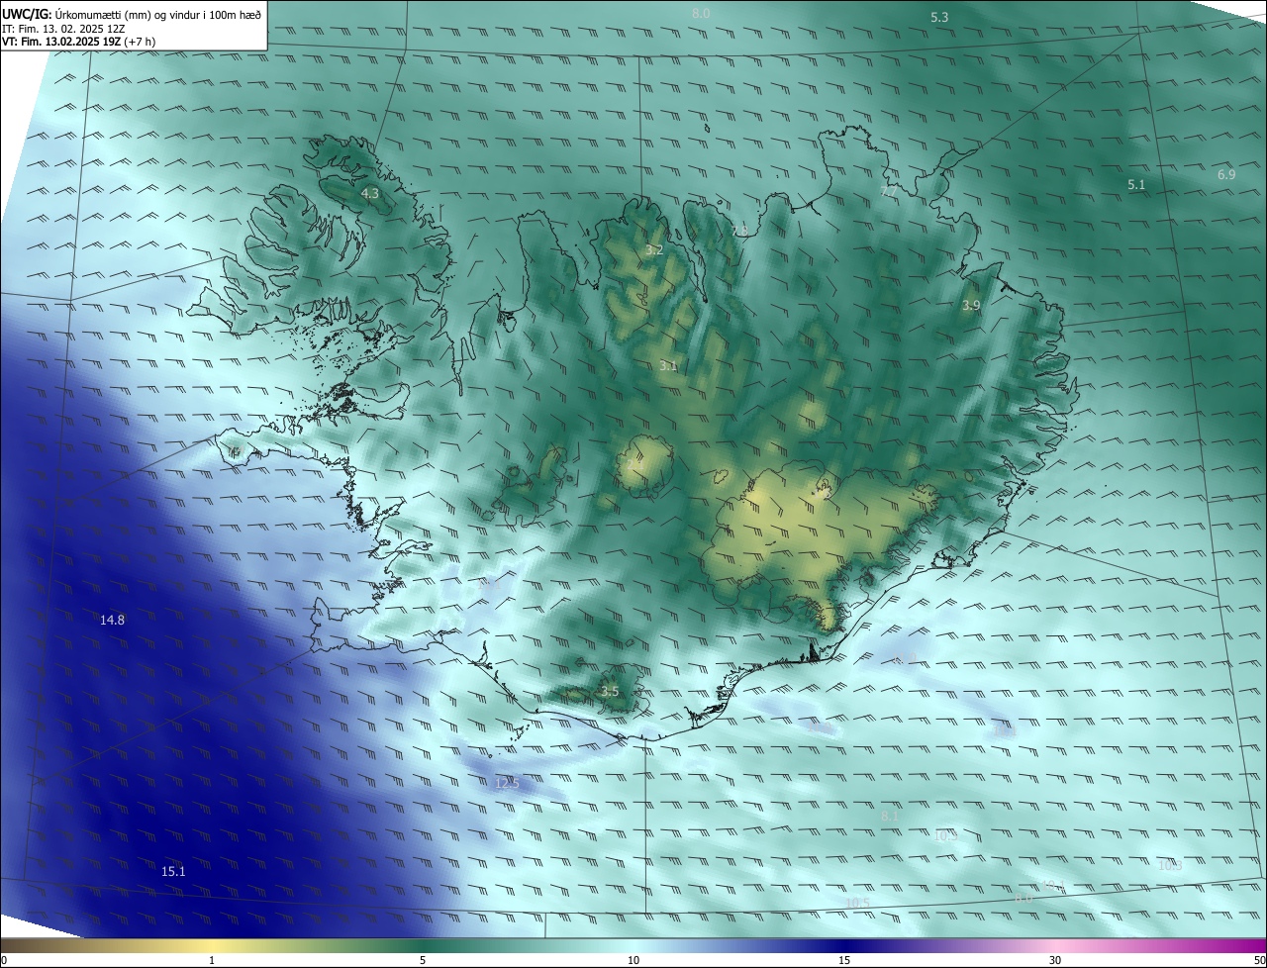Click the 8.1 value in the southern sea
This screenshot has width=1267, height=968.
[x=890, y=816]
